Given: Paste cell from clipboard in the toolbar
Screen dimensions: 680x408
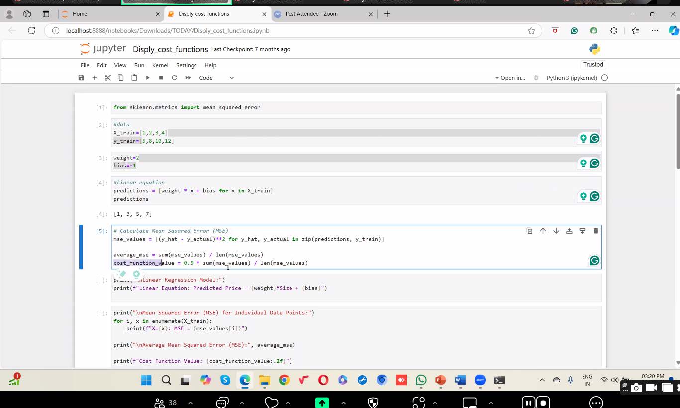Looking at the screenshot, I should (x=134, y=78).
